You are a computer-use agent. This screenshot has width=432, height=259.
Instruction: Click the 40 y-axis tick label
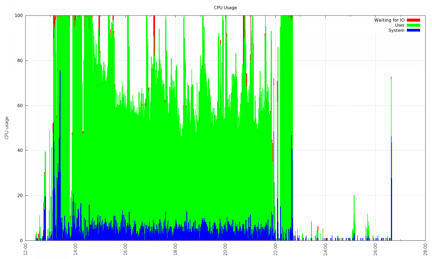pyautogui.click(x=20, y=150)
